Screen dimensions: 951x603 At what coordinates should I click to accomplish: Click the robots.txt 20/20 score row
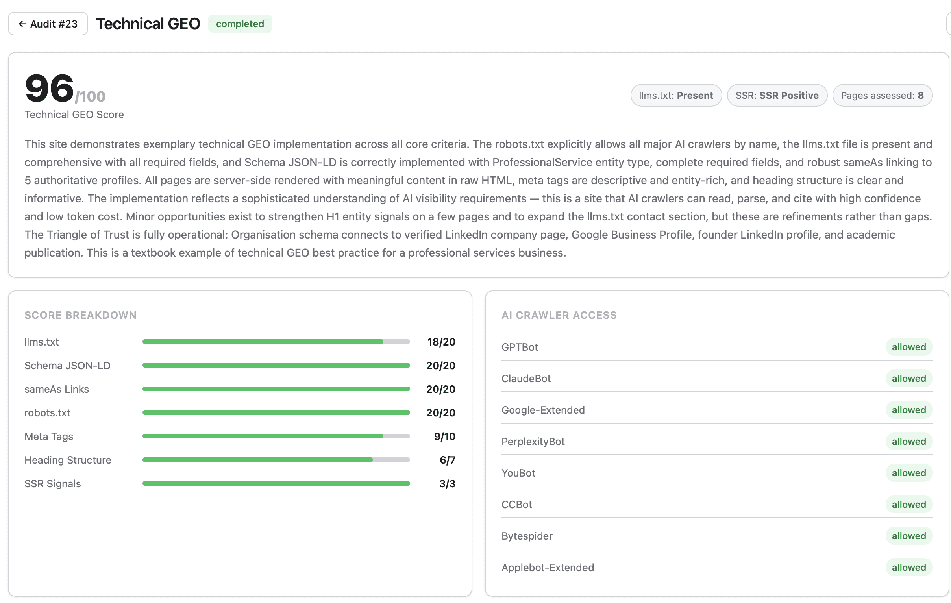coord(239,412)
